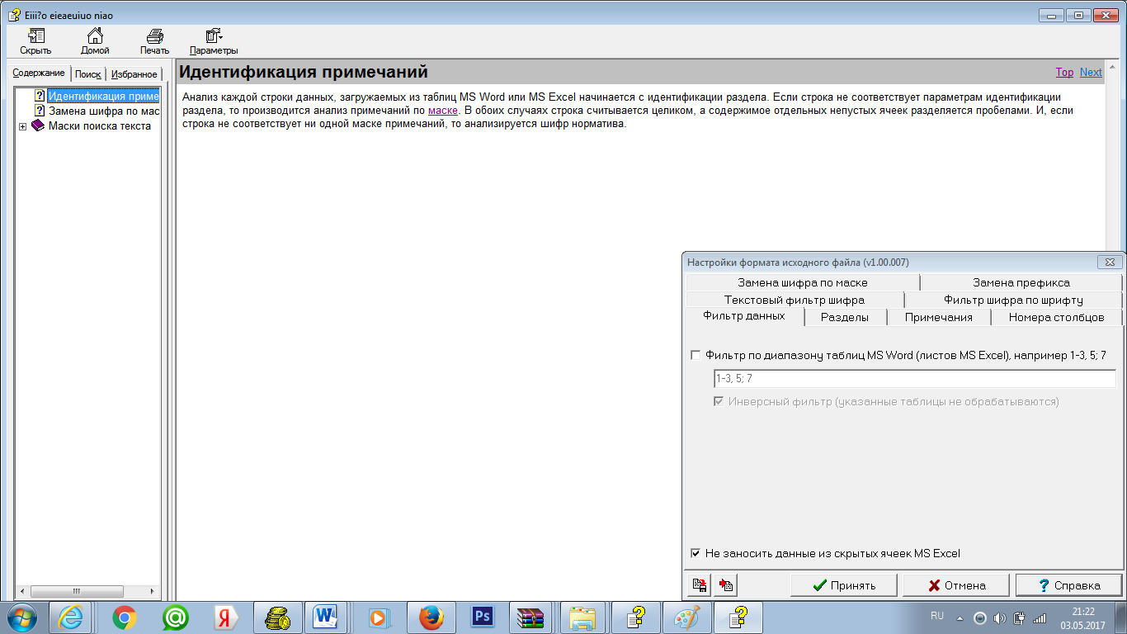The image size is (1127, 634).
Task: Click the save settings to file icon
Action: click(700, 585)
